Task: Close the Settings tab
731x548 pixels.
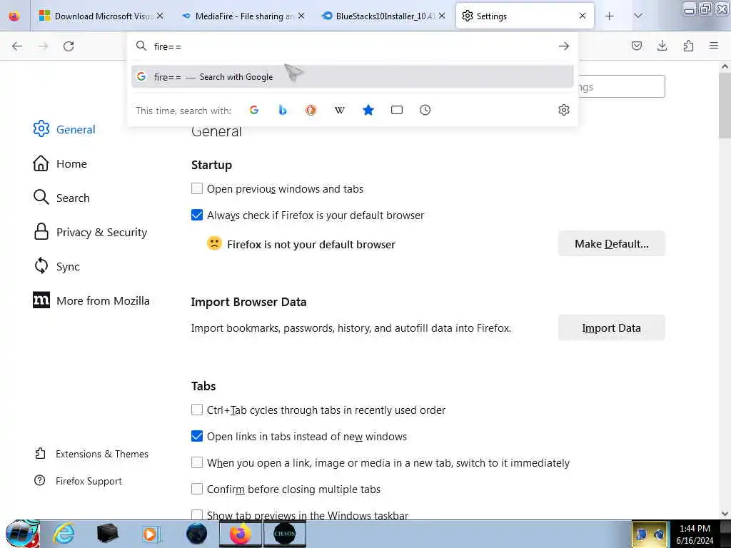Action: (x=583, y=16)
